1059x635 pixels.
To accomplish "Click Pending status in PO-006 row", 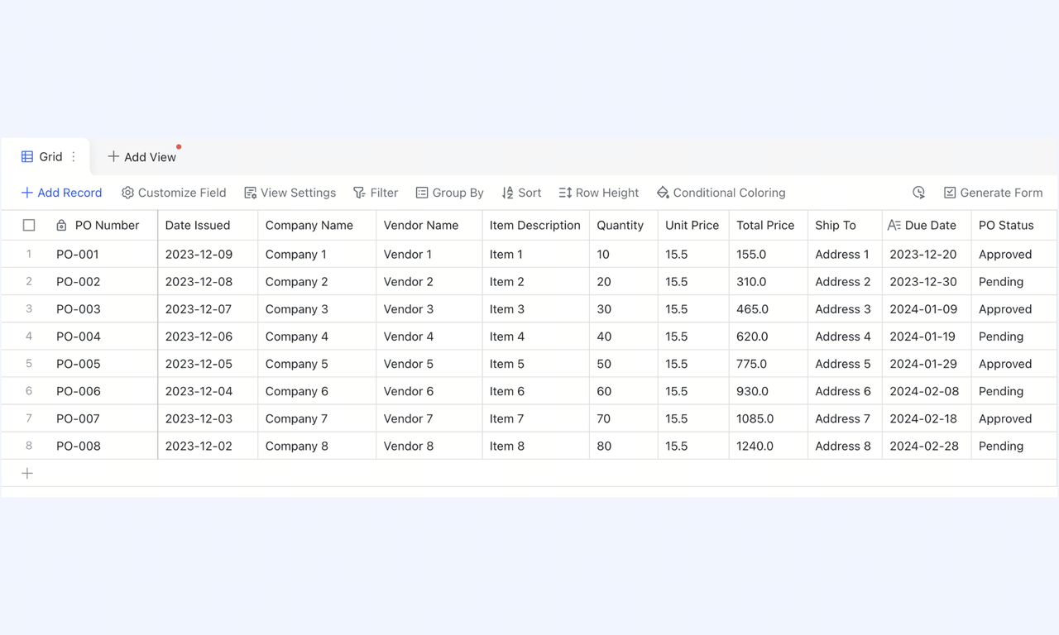I will (1014, 391).
